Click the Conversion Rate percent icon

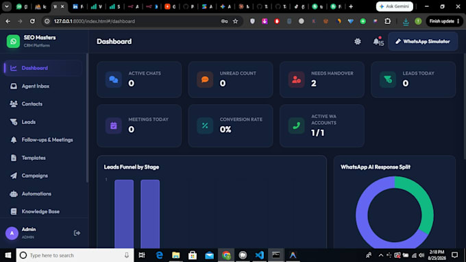205,126
